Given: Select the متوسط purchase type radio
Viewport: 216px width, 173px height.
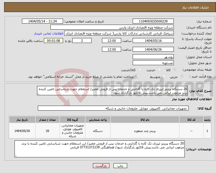Looking at the screenshot, I should click(164, 76).
